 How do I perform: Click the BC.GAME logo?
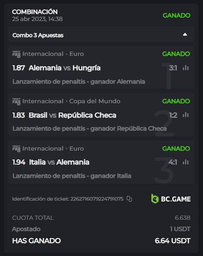pos(171,199)
